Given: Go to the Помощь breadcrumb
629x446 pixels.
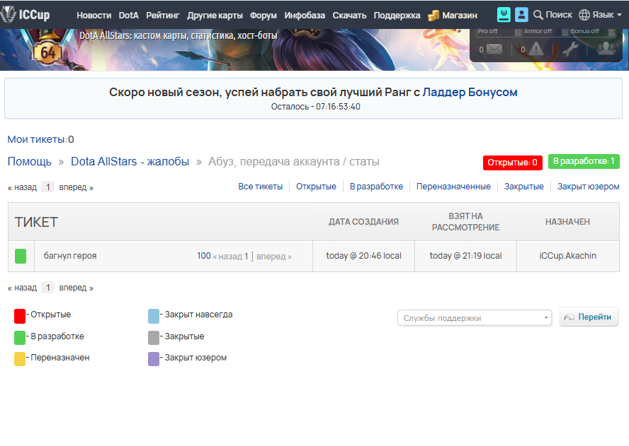Looking at the screenshot, I should coord(29,161).
